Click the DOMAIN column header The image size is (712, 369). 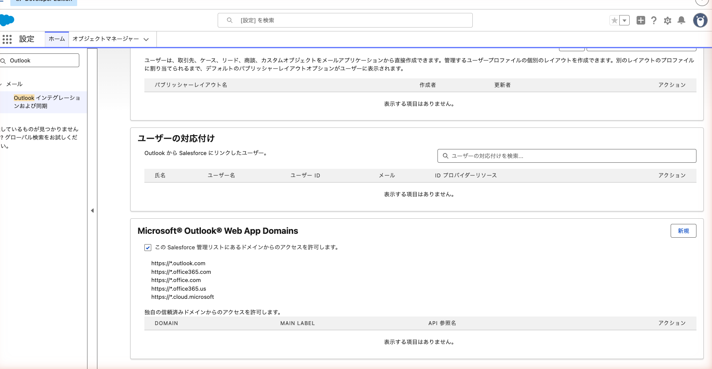(x=166, y=323)
